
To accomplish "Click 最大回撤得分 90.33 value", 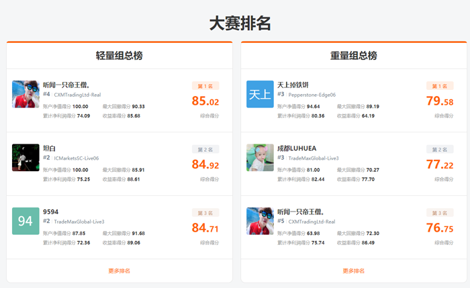I will point(138,106).
